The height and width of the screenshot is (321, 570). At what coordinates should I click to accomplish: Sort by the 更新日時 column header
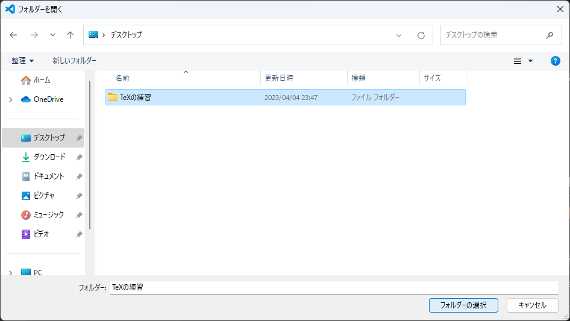[x=279, y=78]
